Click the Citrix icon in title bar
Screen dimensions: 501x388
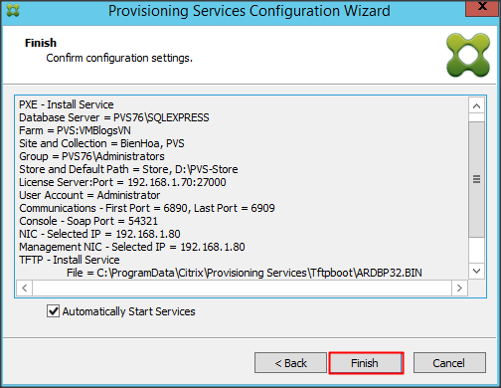pos(13,10)
